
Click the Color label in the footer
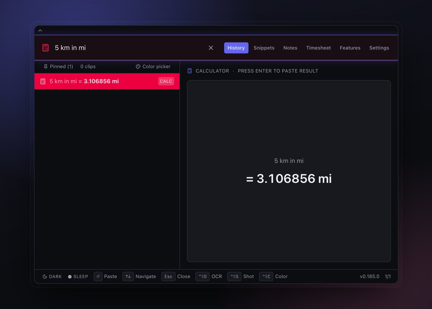click(281, 277)
